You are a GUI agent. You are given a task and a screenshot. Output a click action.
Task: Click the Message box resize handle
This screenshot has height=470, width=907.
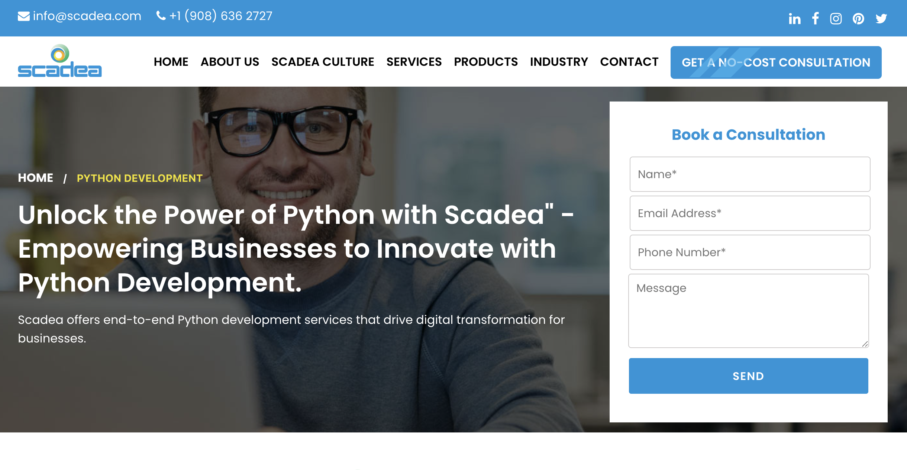(865, 344)
